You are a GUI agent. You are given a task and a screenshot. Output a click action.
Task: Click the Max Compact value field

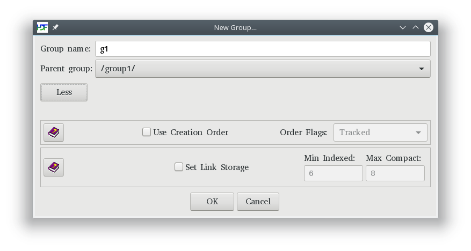coord(395,173)
